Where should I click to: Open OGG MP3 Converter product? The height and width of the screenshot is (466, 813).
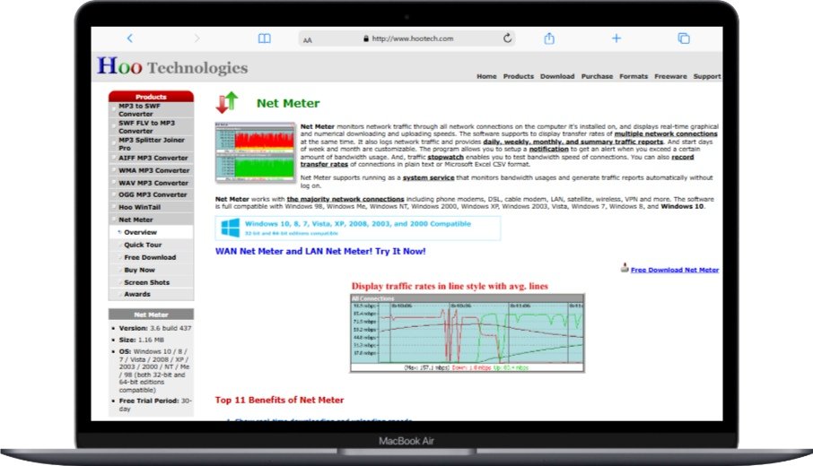[151, 194]
